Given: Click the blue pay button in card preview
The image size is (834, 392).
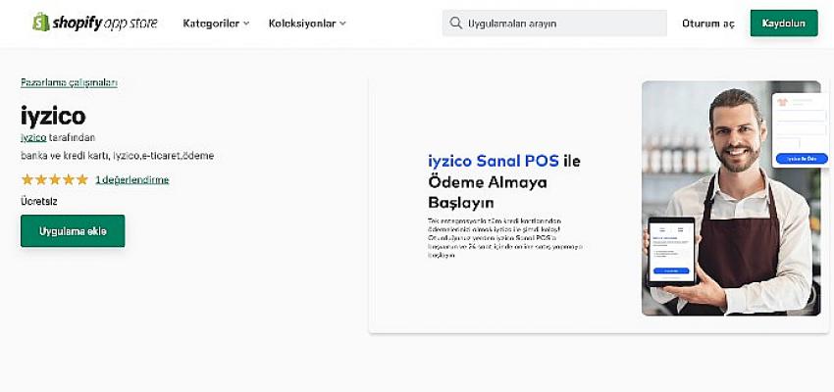Looking at the screenshot, I should click(801, 159).
